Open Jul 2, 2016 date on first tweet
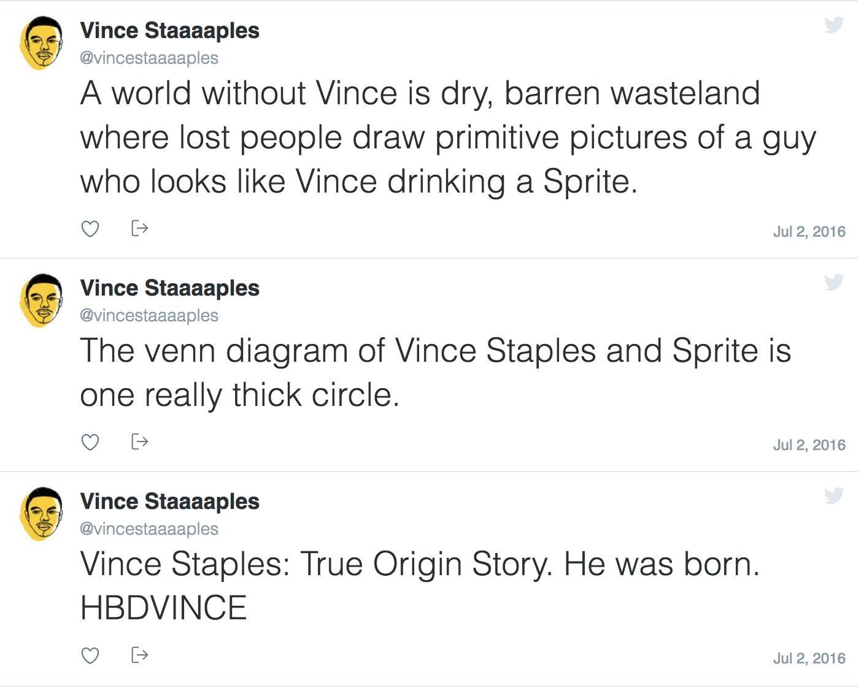The height and width of the screenshot is (688, 864). tap(809, 232)
